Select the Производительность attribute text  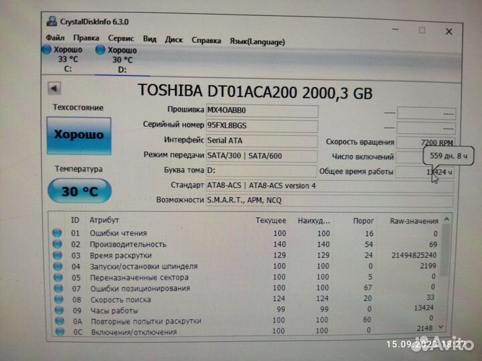pos(128,245)
